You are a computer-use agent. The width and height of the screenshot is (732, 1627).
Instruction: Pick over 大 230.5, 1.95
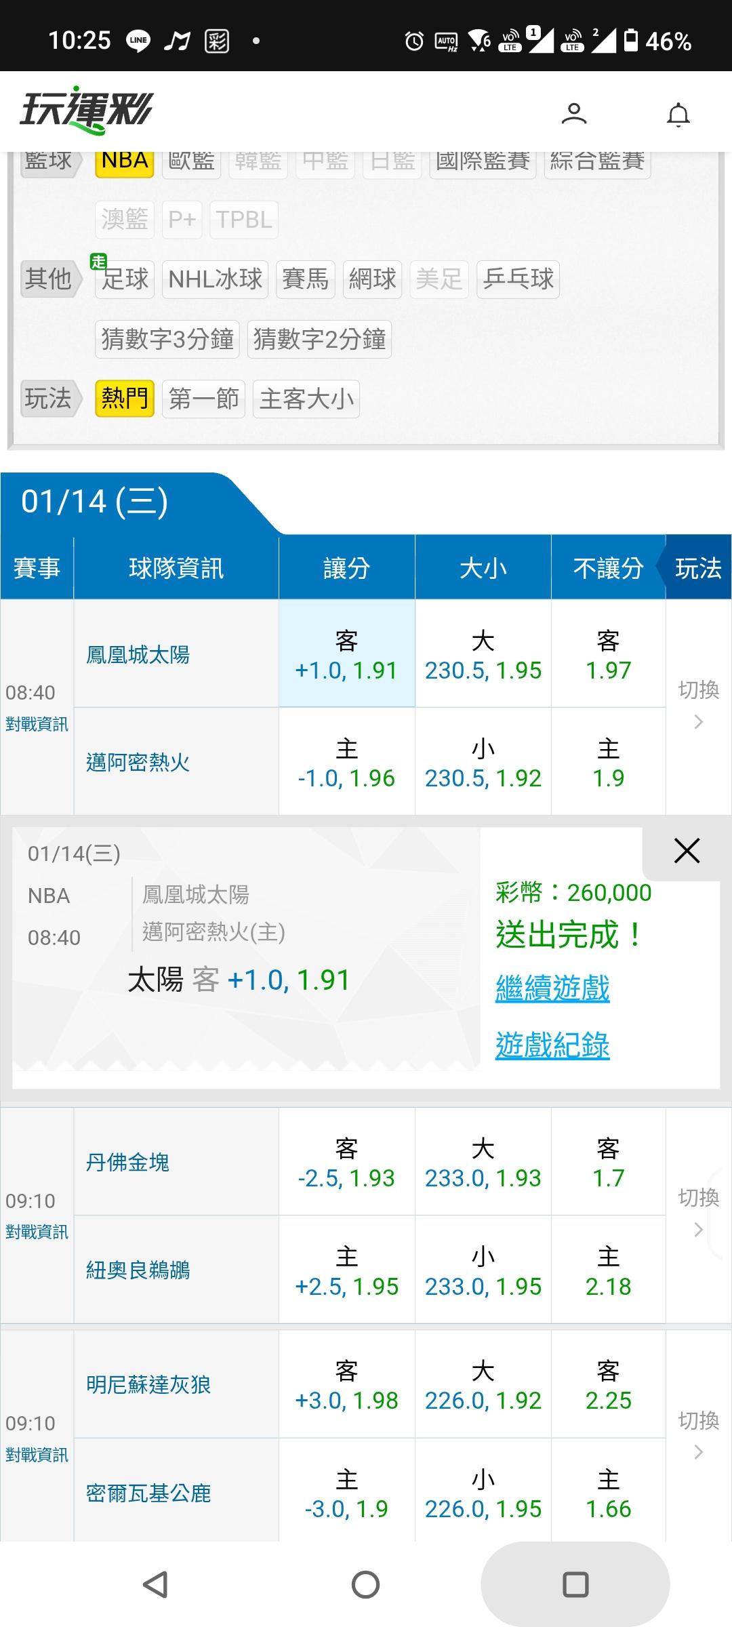pyautogui.click(x=483, y=654)
